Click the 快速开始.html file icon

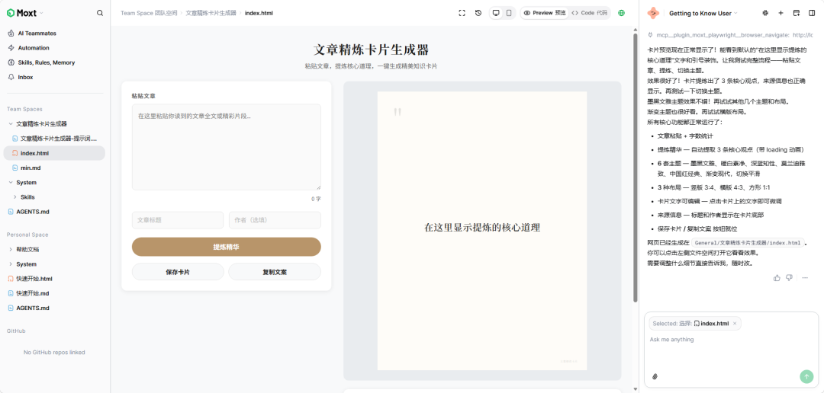click(x=11, y=279)
